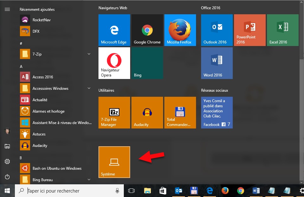The image size is (304, 197).
Task: Open the power options button
Action: pyautogui.click(x=7, y=177)
